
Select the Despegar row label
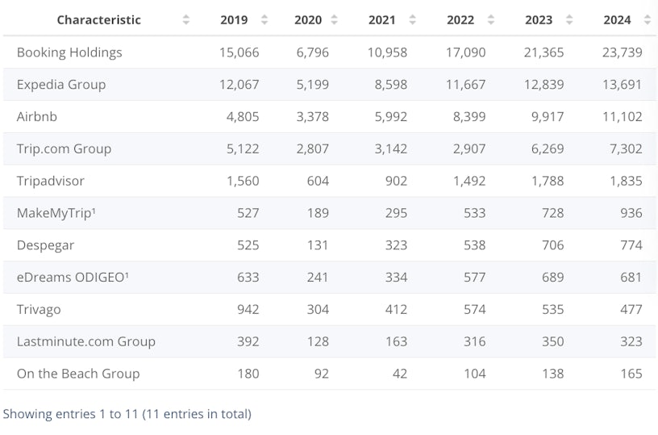[45, 245]
